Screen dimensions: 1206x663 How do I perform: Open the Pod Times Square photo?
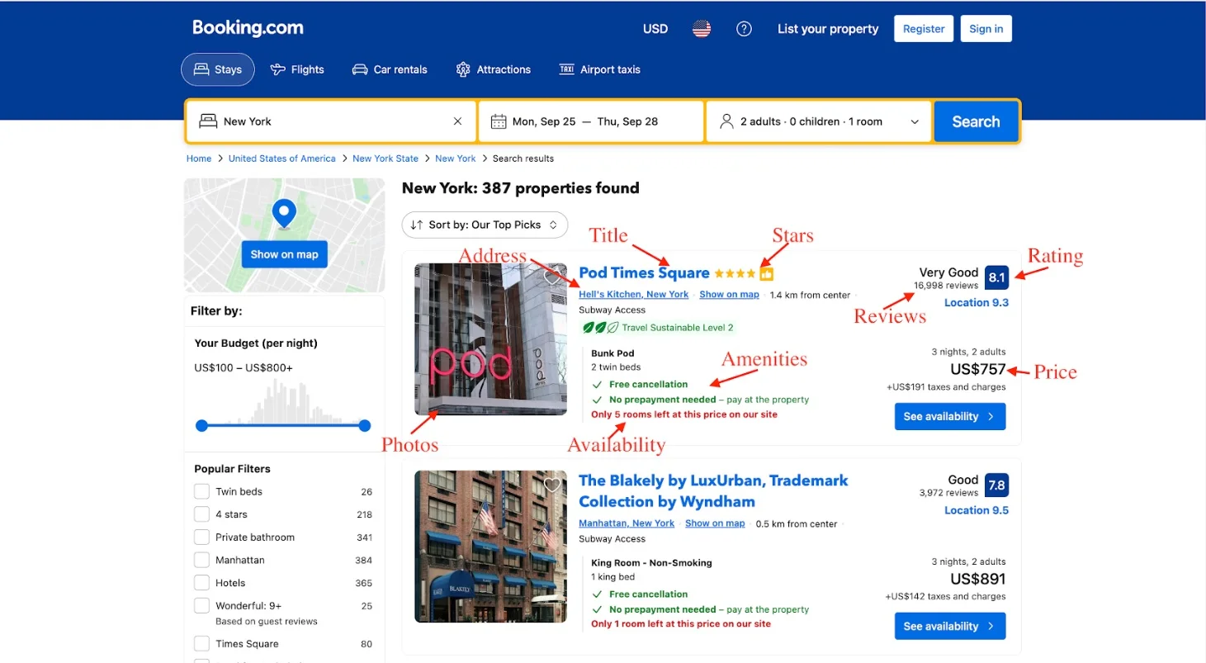490,339
